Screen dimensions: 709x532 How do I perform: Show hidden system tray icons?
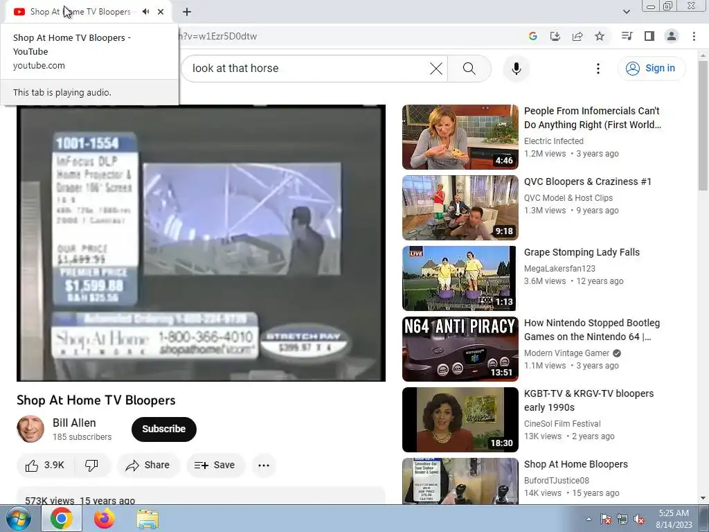click(x=589, y=519)
